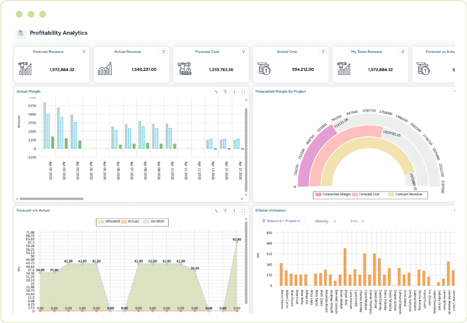Click the Actual Margin vertical scrollbar
This screenshot has height=323, width=467.
pyautogui.click(x=246, y=150)
